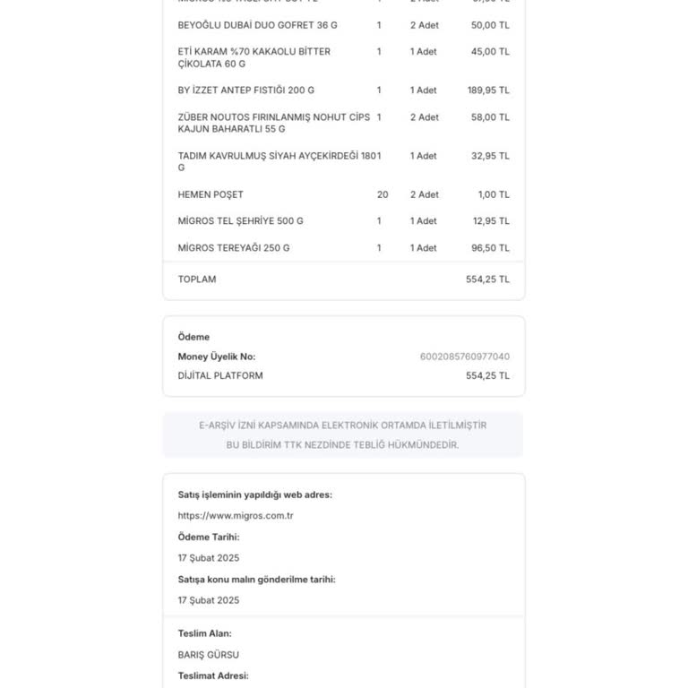Viewport: 688px width, 688px height.
Task: Click ZÜBER NOUTOS nohut cips item
Action: click(344, 123)
